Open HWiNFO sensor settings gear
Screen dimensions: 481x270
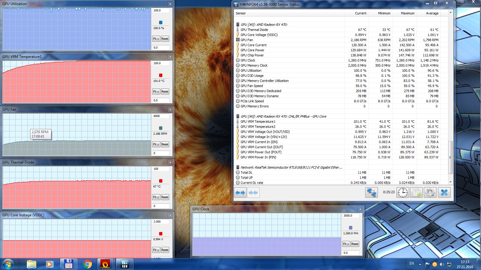(430, 193)
